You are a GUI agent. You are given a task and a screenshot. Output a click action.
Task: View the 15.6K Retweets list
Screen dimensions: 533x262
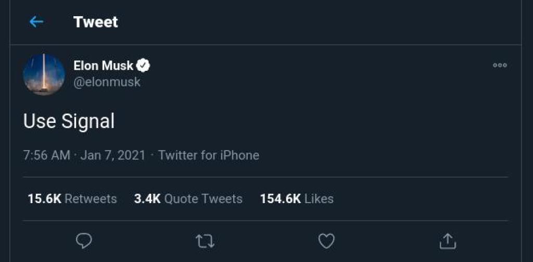[72, 198]
